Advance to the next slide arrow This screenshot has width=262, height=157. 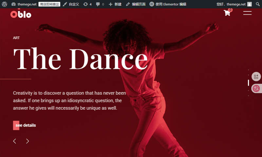click(28, 141)
